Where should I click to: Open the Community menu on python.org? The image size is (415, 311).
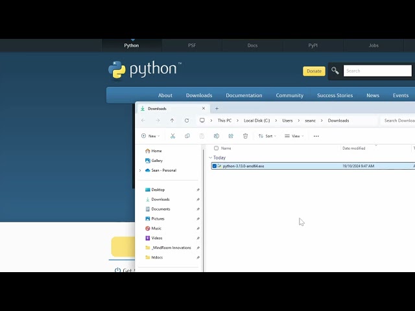click(x=290, y=95)
